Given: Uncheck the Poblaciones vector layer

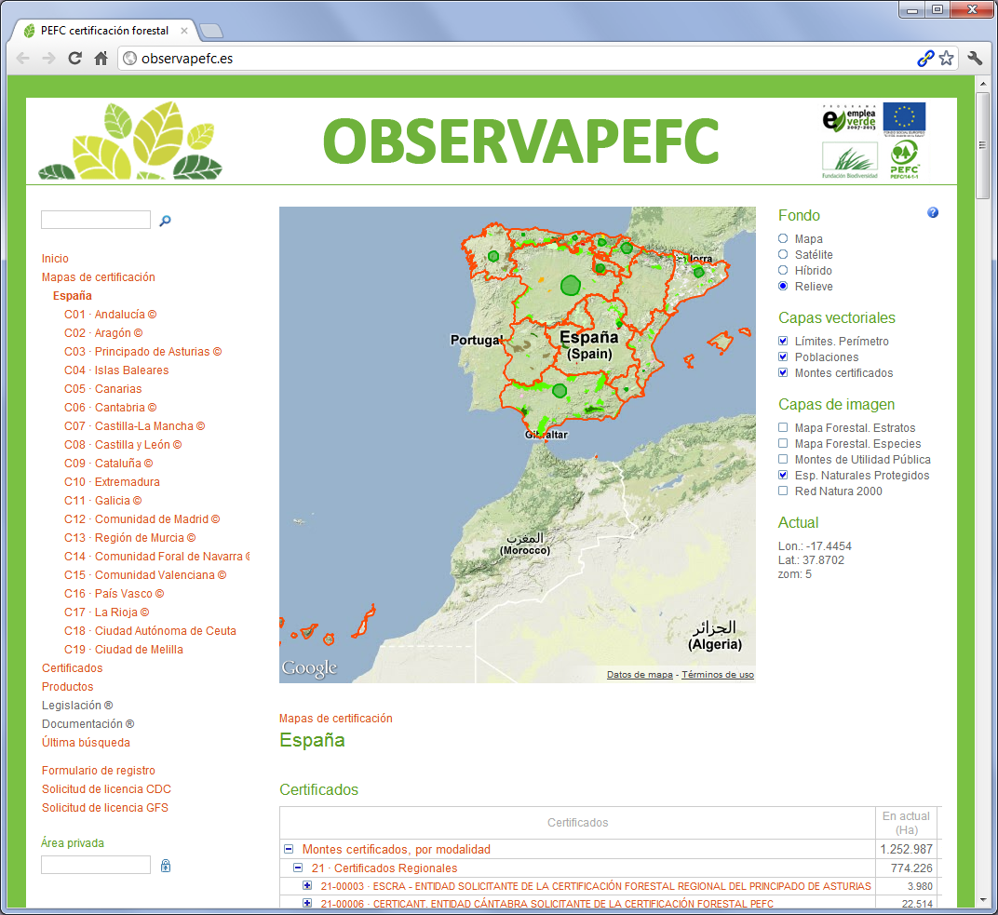Looking at the screenshot, I should (783, 357).
